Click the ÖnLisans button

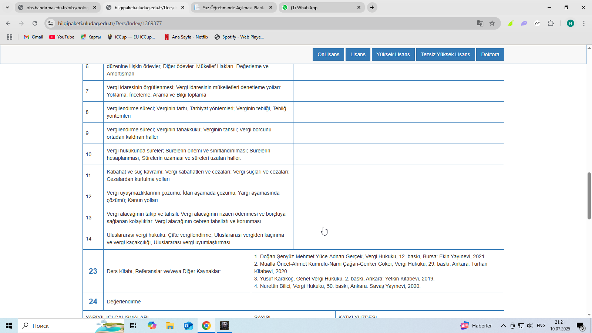click(328, 54)
